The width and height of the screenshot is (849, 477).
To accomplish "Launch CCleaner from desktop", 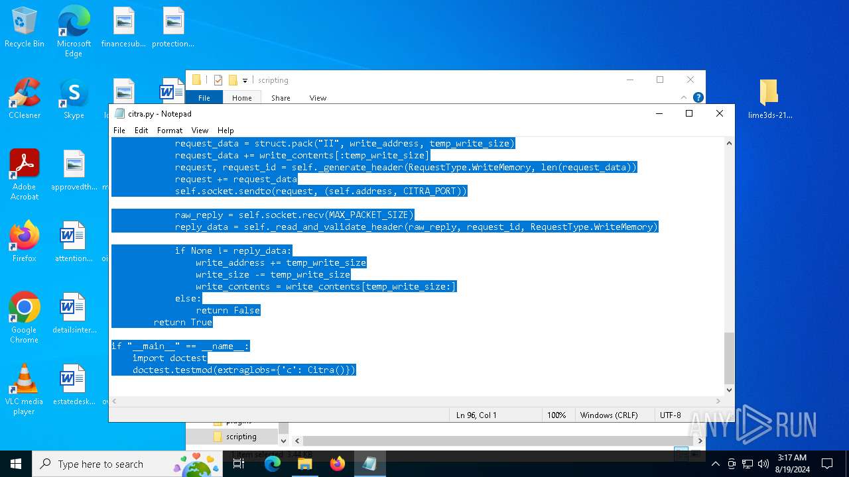I will tap(25, 99).
